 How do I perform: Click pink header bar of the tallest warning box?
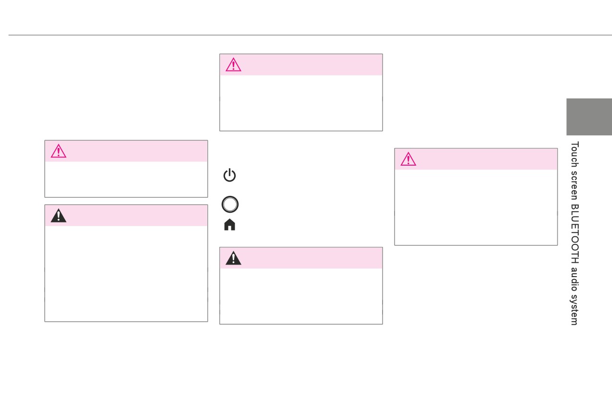tap(126, 216)
